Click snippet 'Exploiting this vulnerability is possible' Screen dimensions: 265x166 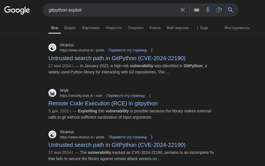click(130, 114)
